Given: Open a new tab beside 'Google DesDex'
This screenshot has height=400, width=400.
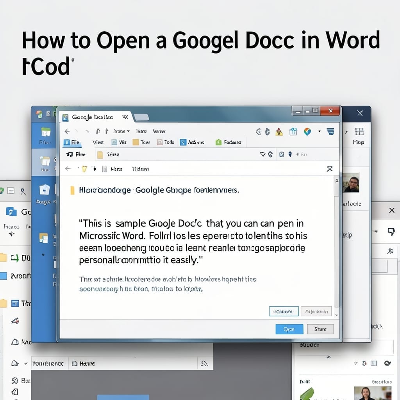Looking at the screenshot, I should [141, 117].
